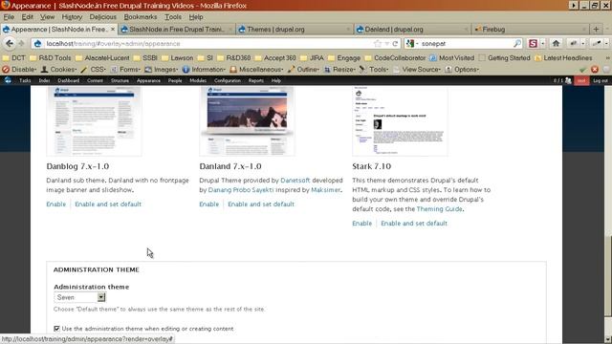Image resolution: width=612 pixels, height=344 pixels.
Task: Switch to the Firebug tab
Action: click(530, 30)
